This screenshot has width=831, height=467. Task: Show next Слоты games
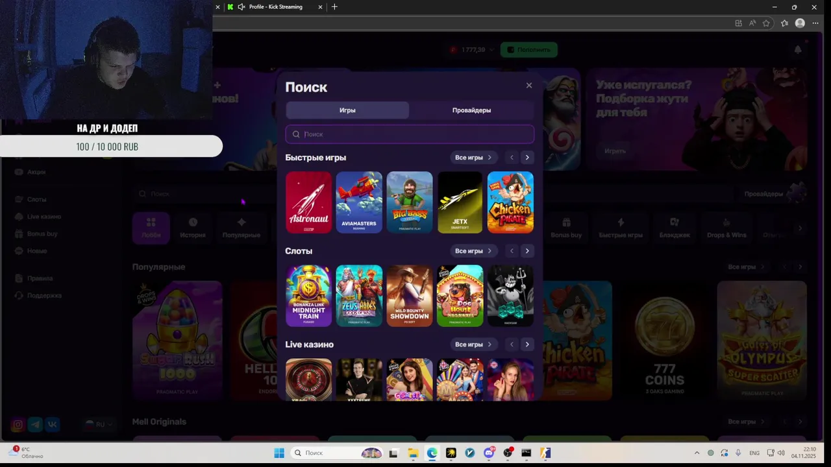click(527, 251)
